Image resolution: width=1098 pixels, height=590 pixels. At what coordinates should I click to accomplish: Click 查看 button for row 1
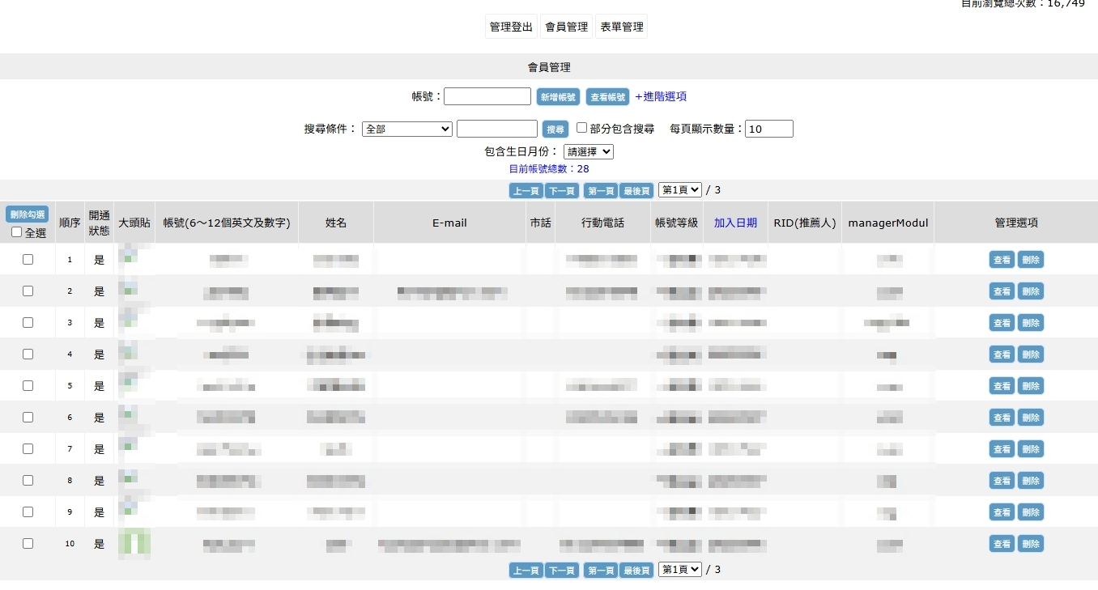[1002, 260]
